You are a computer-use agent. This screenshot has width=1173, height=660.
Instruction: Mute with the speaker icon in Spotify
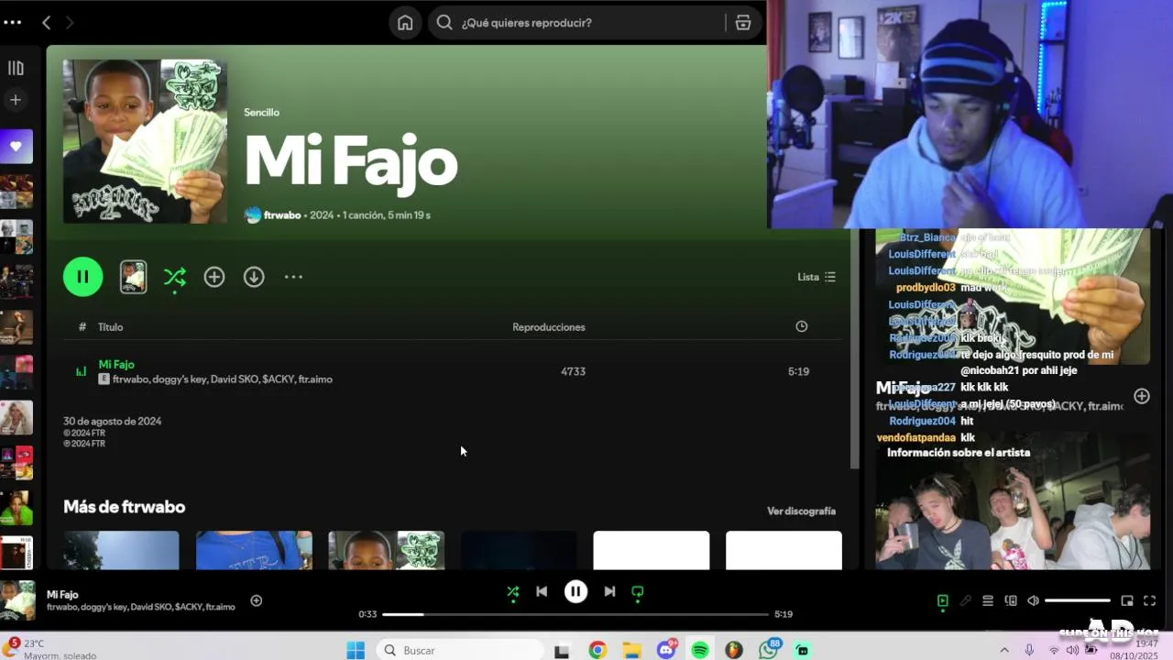pyautogui.click(x=1034, y=600)
